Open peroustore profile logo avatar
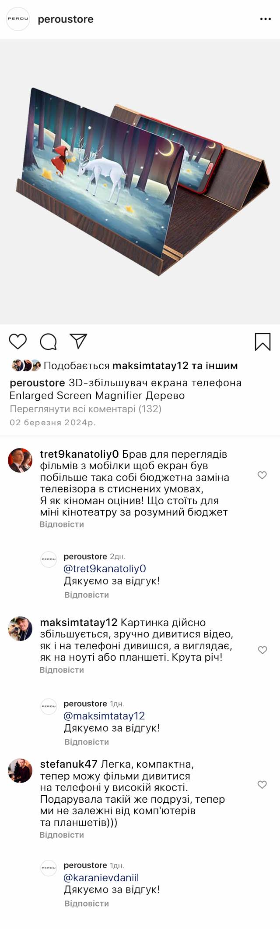The width and height of the screenshot is (280, 929). (x=18, y=19)
